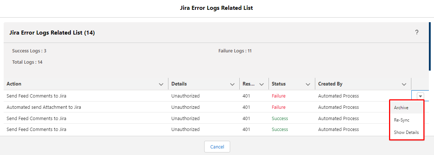Click the first Send Feed Comments to Jira row
This screenshot has height=155, width=434.
coord(208,96)
